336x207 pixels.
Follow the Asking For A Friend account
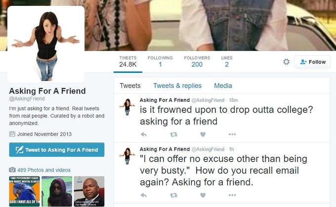[x=312, y=62]
